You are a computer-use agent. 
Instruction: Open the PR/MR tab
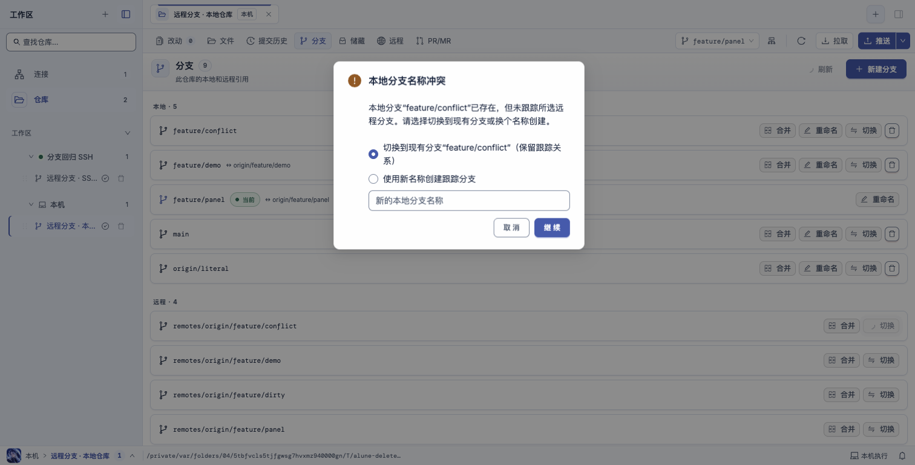click(x=433, y=41)
